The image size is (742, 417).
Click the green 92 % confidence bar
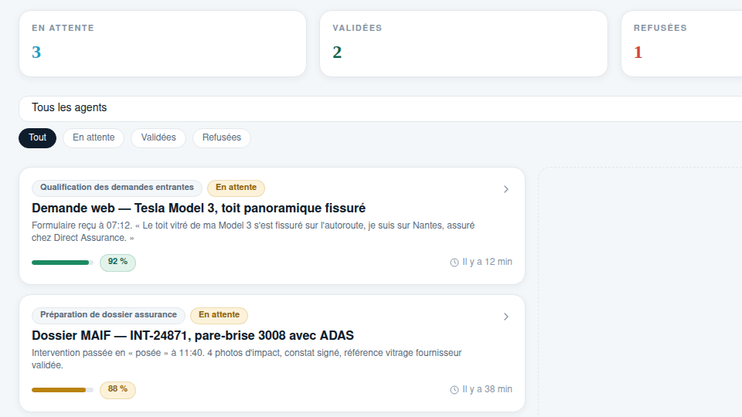pyautogui.click(x=63, y=263)
